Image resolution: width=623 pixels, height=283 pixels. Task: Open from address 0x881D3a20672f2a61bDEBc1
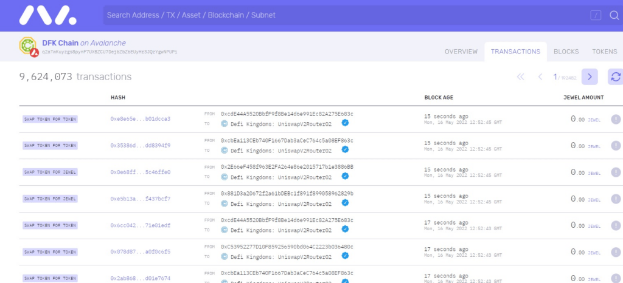(x=287, y=194)
